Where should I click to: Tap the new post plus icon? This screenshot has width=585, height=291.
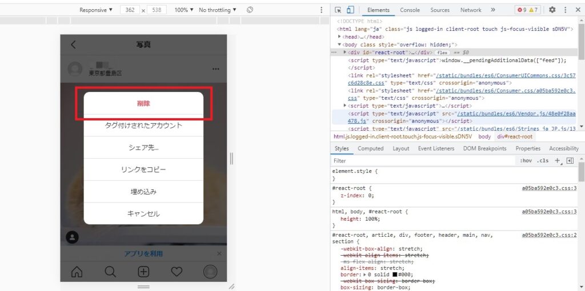(x=143, y=272)
